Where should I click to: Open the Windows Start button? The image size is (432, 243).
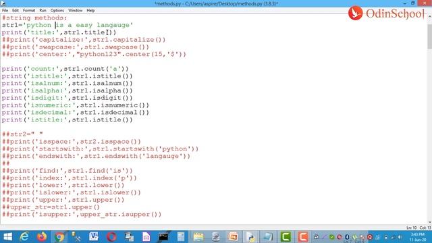[x=7, y=237]
